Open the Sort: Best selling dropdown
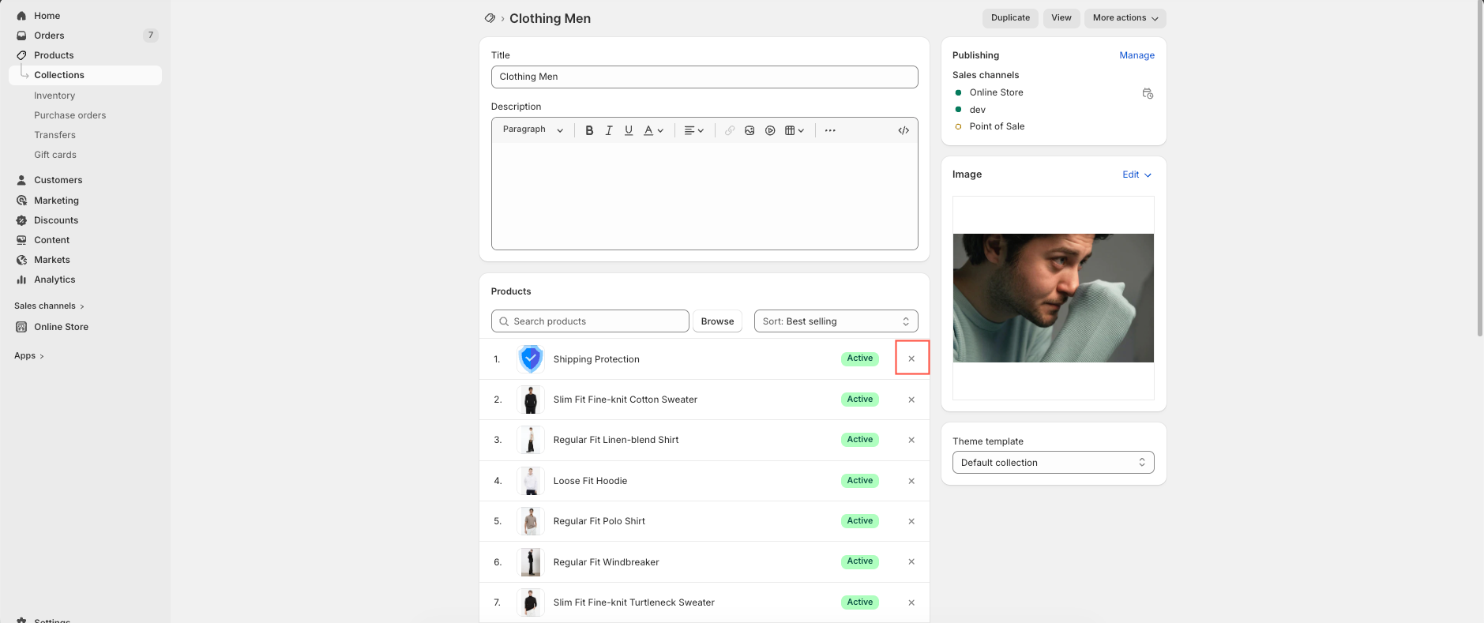1484x623 pixels. [x=836, y=321]
